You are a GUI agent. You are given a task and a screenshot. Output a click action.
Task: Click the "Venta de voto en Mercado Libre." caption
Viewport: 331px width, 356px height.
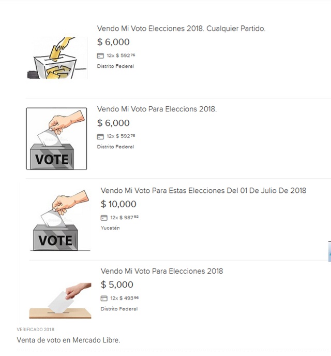click(68, 340)
